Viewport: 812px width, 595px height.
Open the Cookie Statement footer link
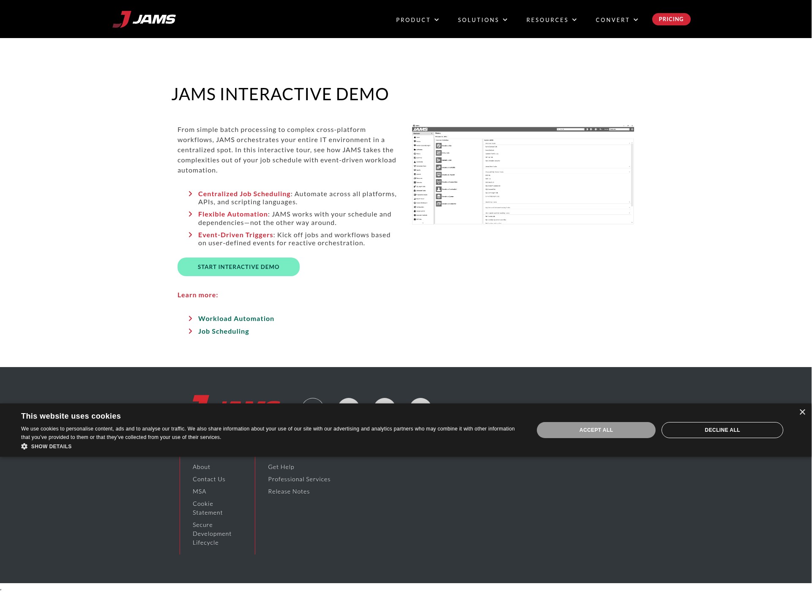click(x=208, y=508)
